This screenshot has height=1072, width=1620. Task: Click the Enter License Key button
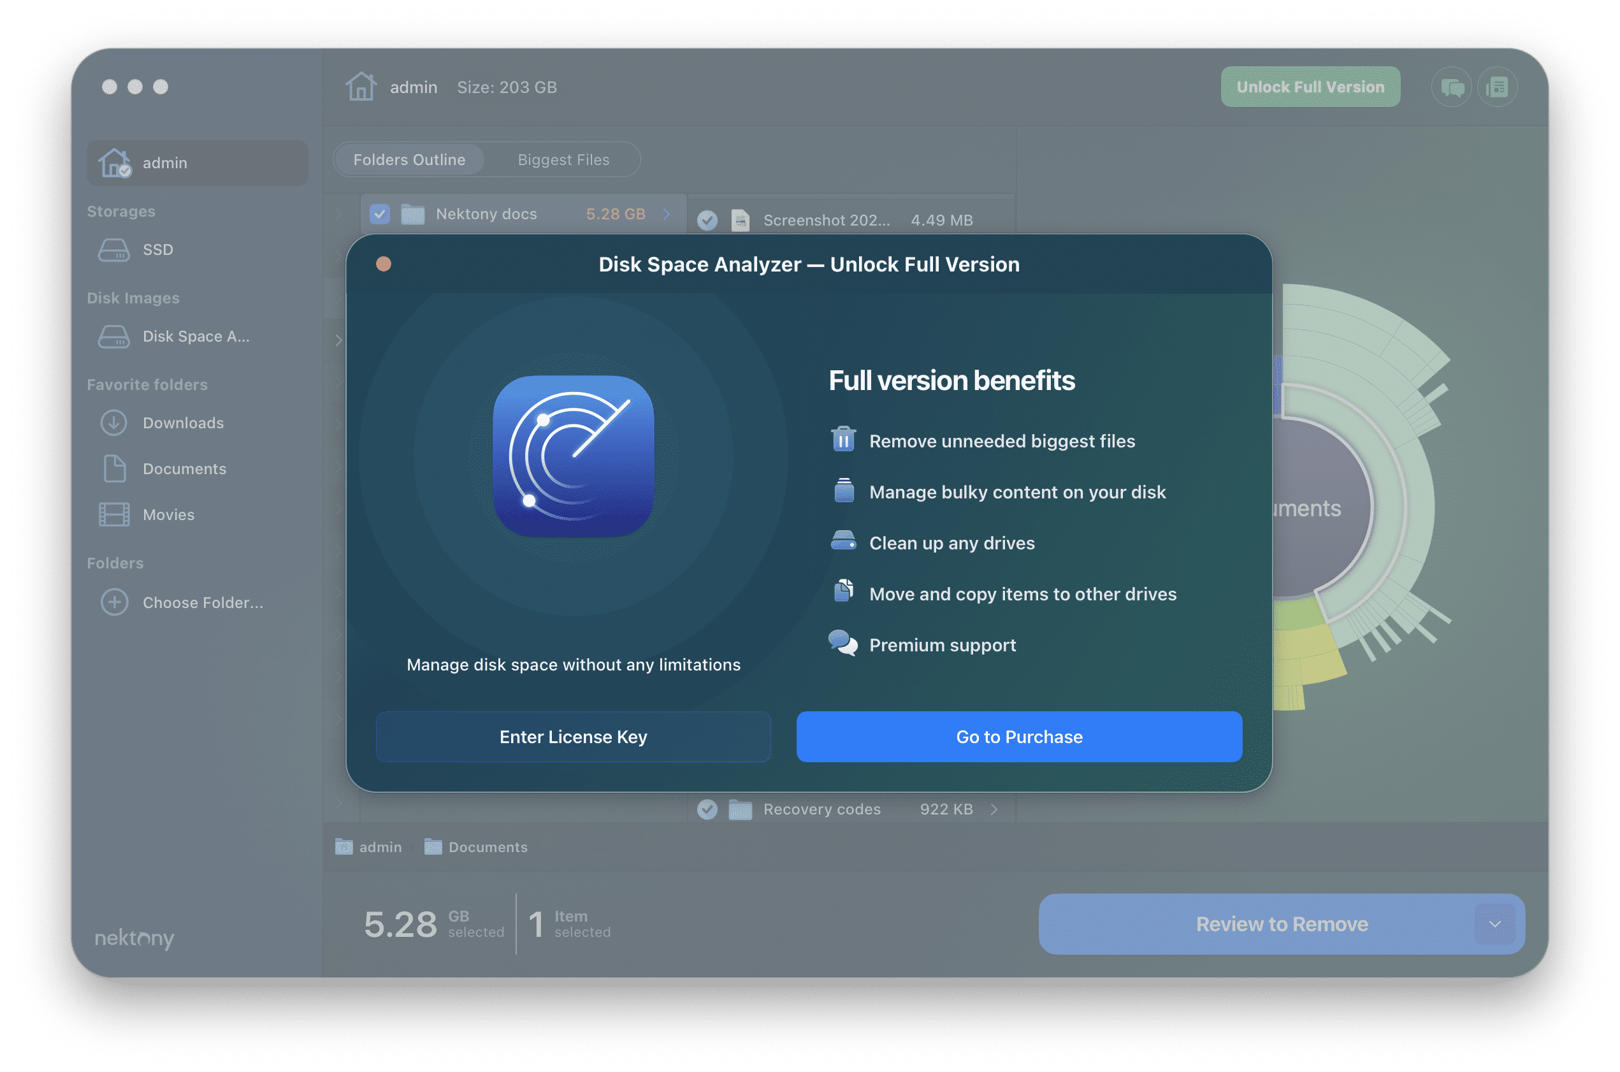(573, 737)
